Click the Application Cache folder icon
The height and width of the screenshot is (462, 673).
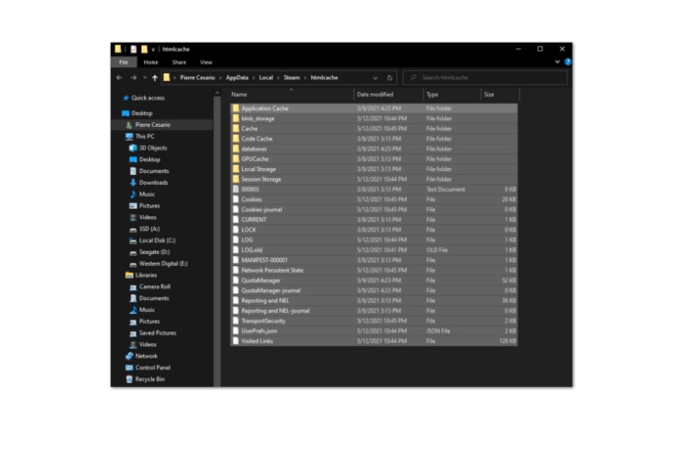236,108
